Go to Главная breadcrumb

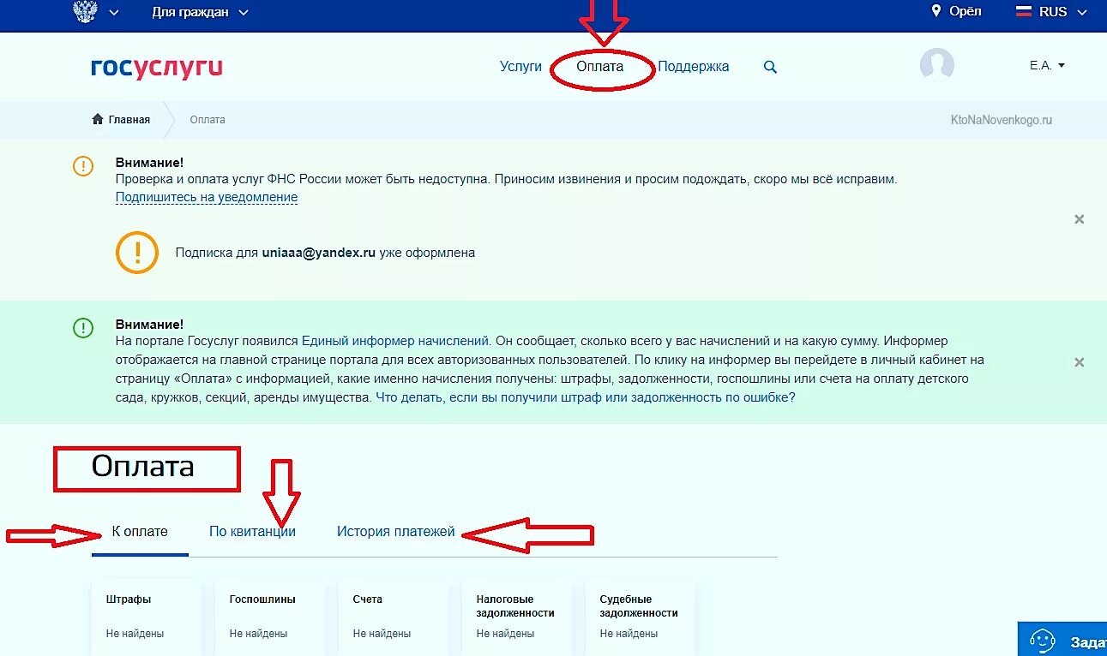pyautogui.click(x=129, y=120)
